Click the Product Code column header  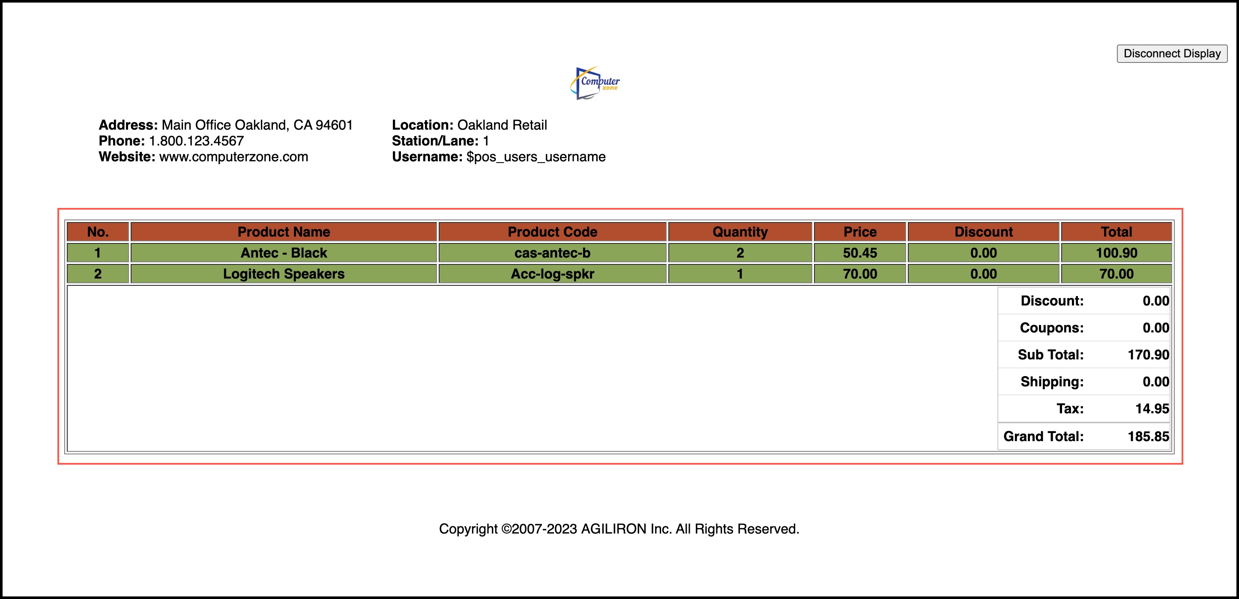[552, 232]
